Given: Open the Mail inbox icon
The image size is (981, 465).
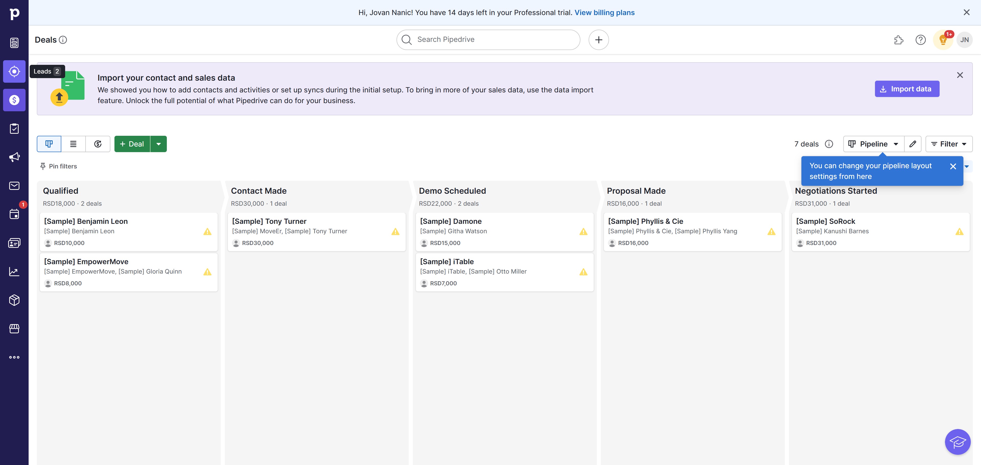Looking at the screenshot, I should click(x=14, y=186).
